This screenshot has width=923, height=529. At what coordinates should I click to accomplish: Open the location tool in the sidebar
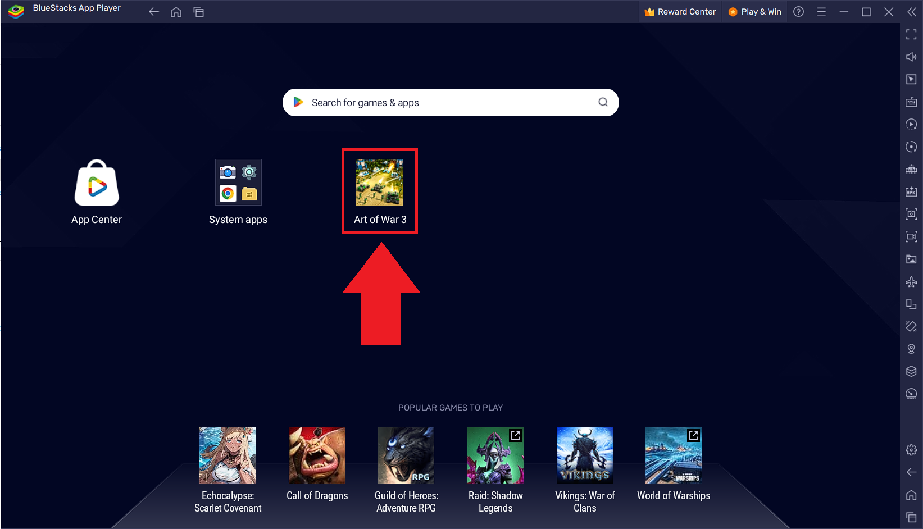pos(911,348)
